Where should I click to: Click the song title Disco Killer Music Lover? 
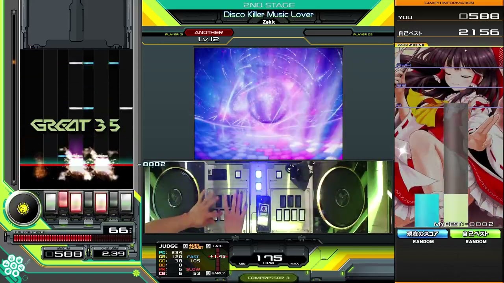tap(269, 15)
